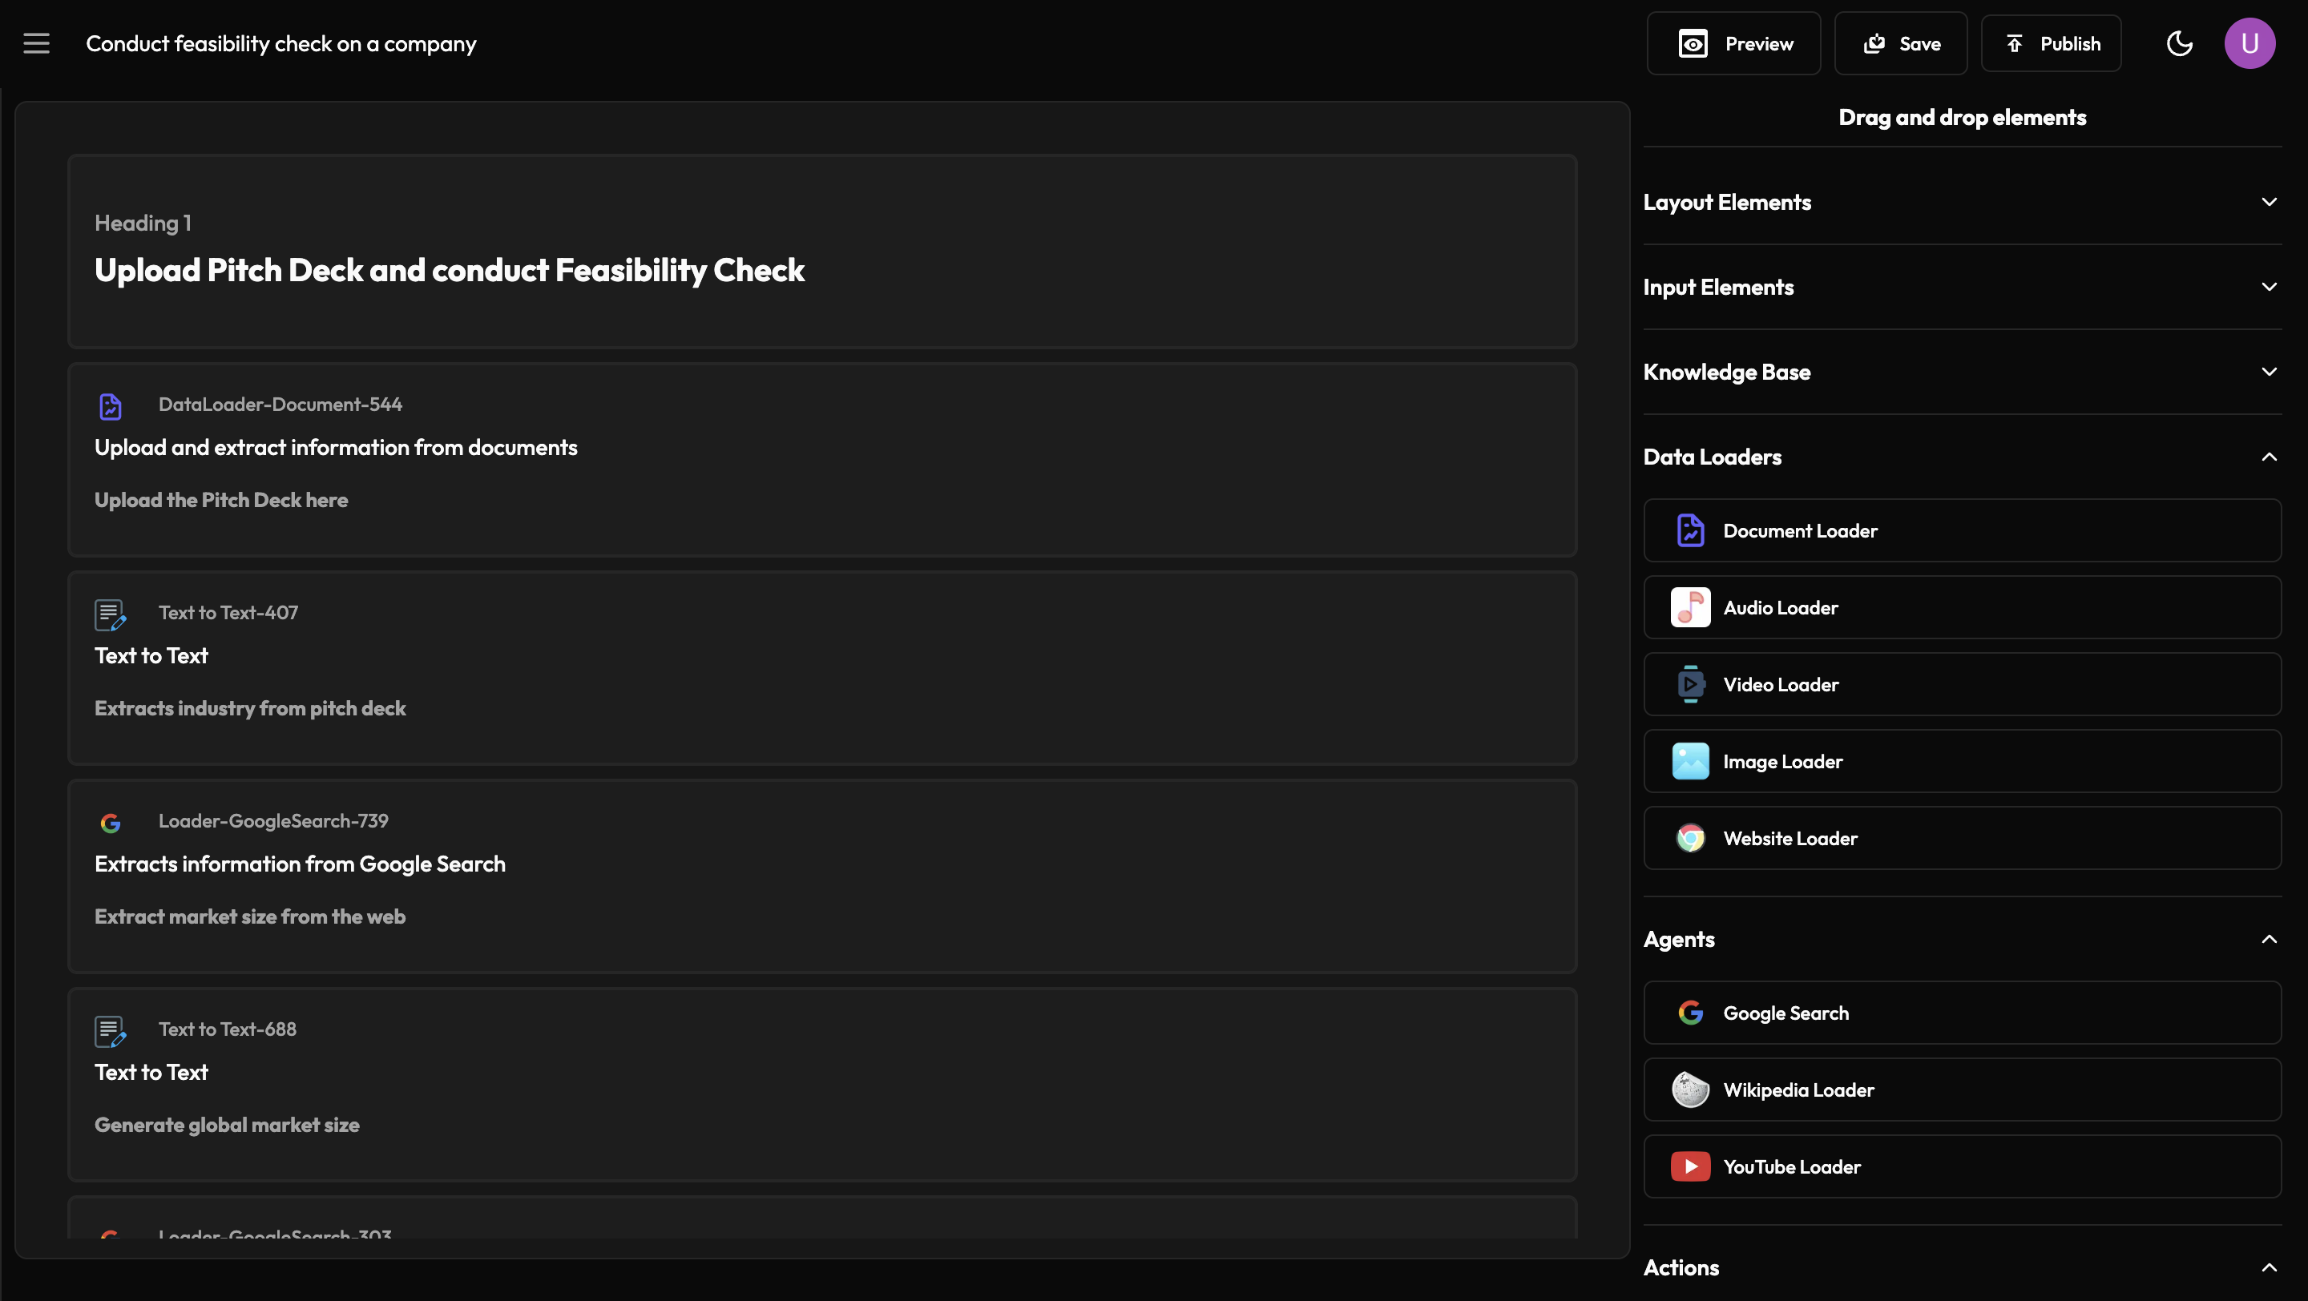Select the Text to Text-407 block
This screenshot has width=2308, height=1301.
click(x=821, y=668)
